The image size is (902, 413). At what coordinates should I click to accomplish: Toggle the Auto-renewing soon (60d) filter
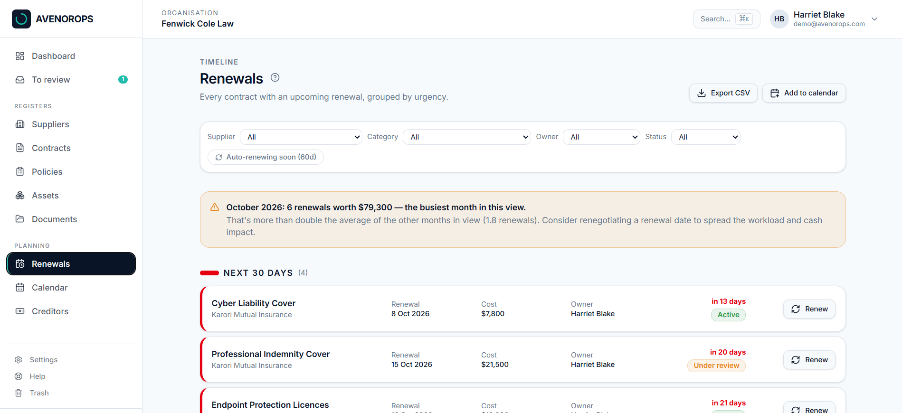(x=266, y=157)
